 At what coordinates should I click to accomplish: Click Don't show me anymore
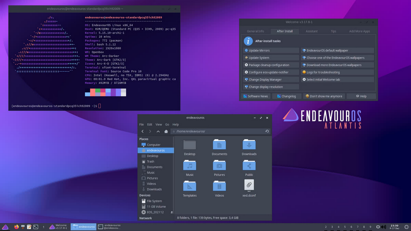click(x=324, y=96)
